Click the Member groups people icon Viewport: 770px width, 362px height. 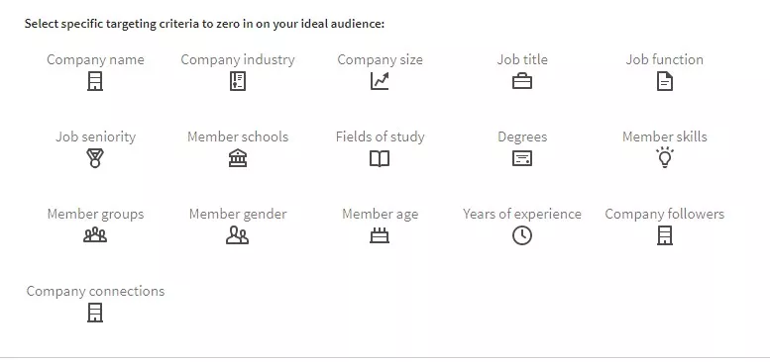[x=95, y=235]
